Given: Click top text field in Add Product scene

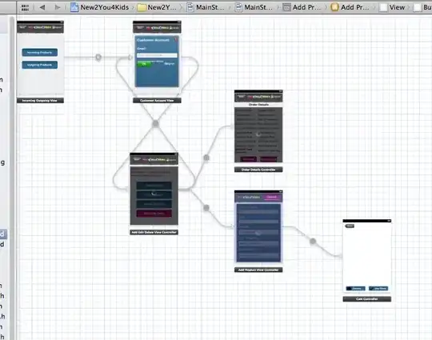Looking at the screenshot, I should [x=258, y=212].
